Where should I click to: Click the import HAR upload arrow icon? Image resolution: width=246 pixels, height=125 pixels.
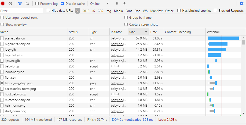117,4
